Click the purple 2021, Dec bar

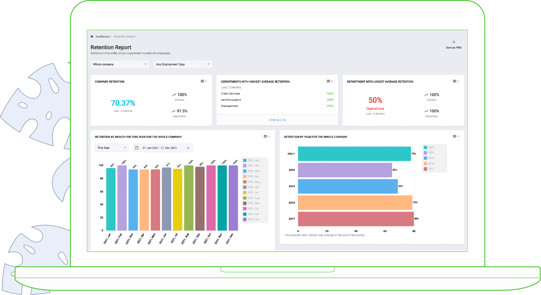tap(233, 198)
